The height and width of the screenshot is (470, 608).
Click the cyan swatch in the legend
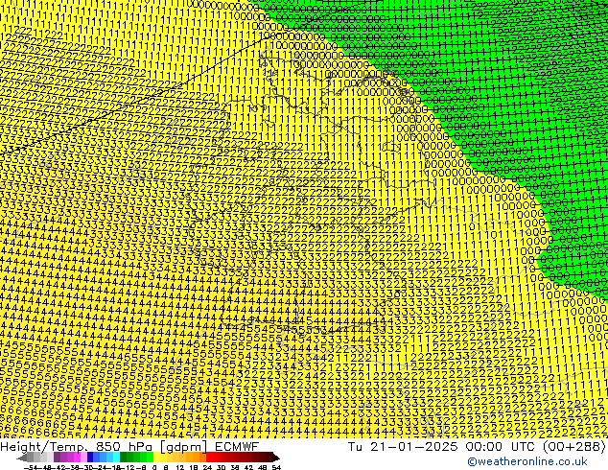pos(116,458)
